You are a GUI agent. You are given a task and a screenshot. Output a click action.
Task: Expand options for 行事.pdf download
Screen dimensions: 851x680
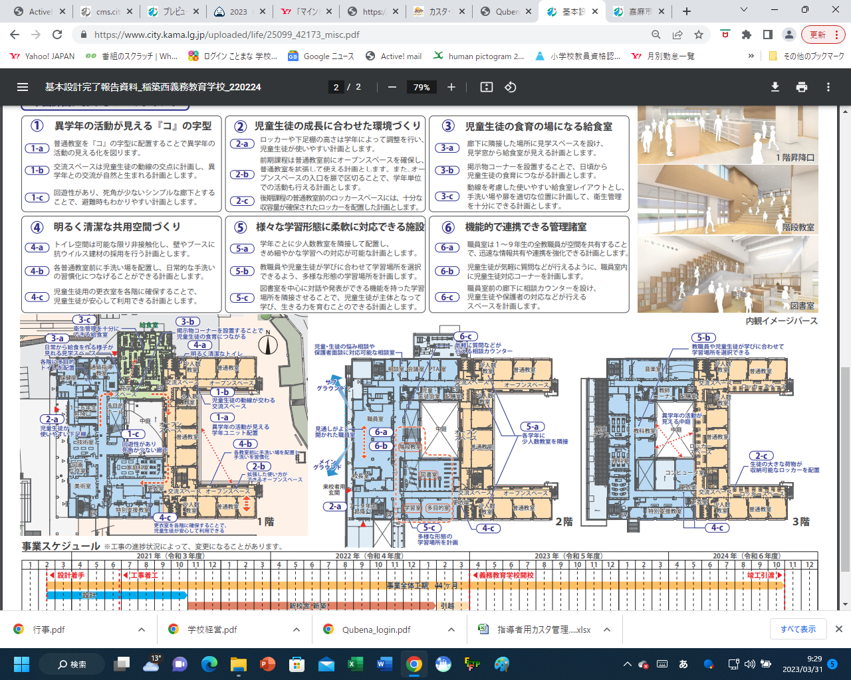click(142, 630)
